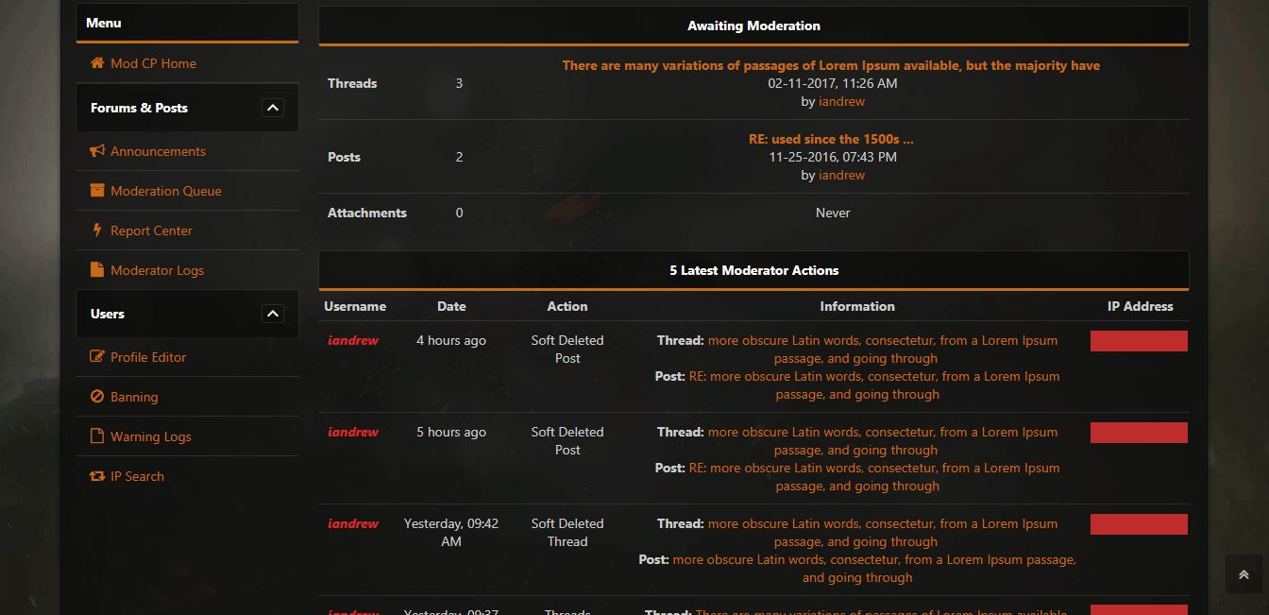Viewport: 1269px width, 615px height.
Task: Open the Post link in the Soft Deleted Thread row
Action: pyautogui.click(x=874, y=569)
